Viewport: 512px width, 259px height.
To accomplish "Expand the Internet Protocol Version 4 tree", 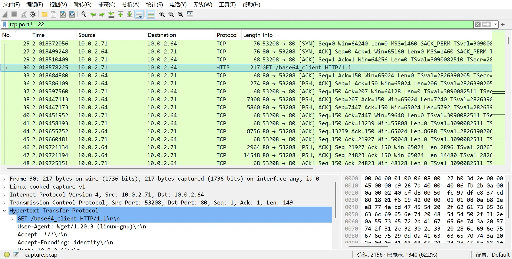I will tap(5, 195).
